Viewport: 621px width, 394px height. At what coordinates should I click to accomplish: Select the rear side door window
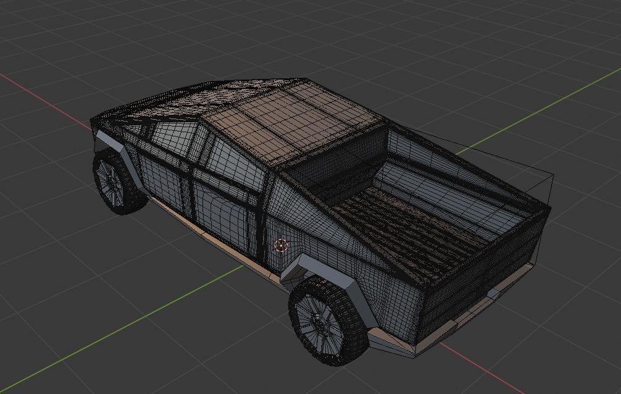[235, 164]
